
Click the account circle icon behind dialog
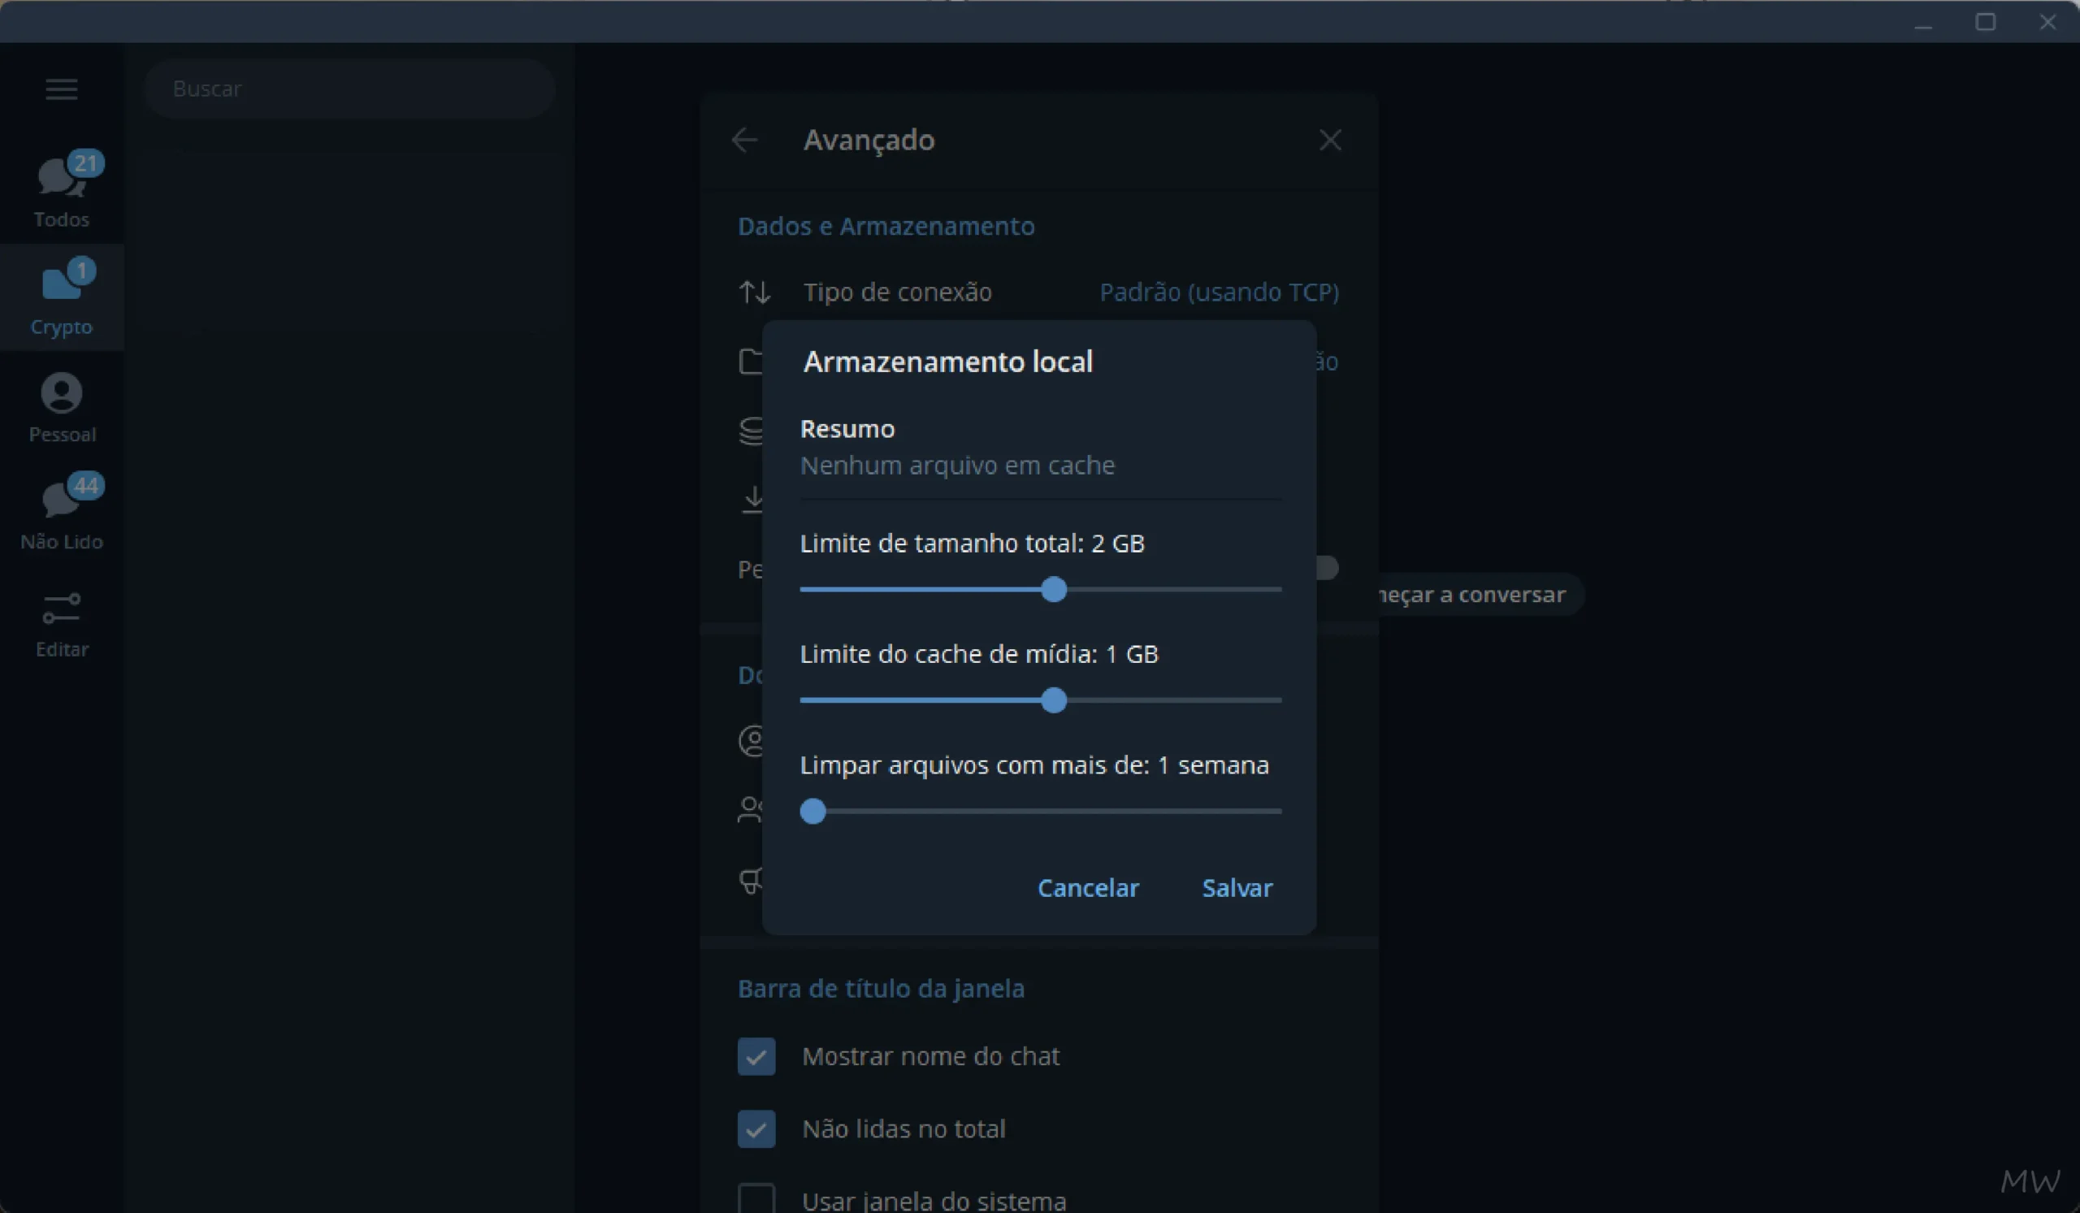click(x=750, y=741)
